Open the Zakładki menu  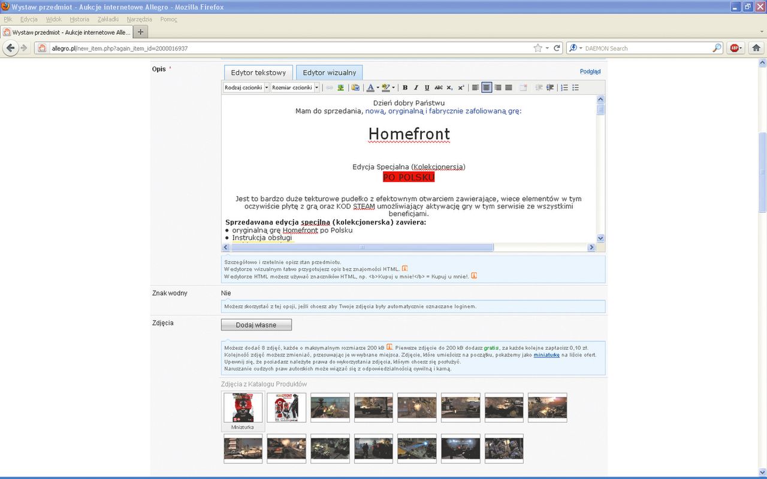click(x=108, y=19)
